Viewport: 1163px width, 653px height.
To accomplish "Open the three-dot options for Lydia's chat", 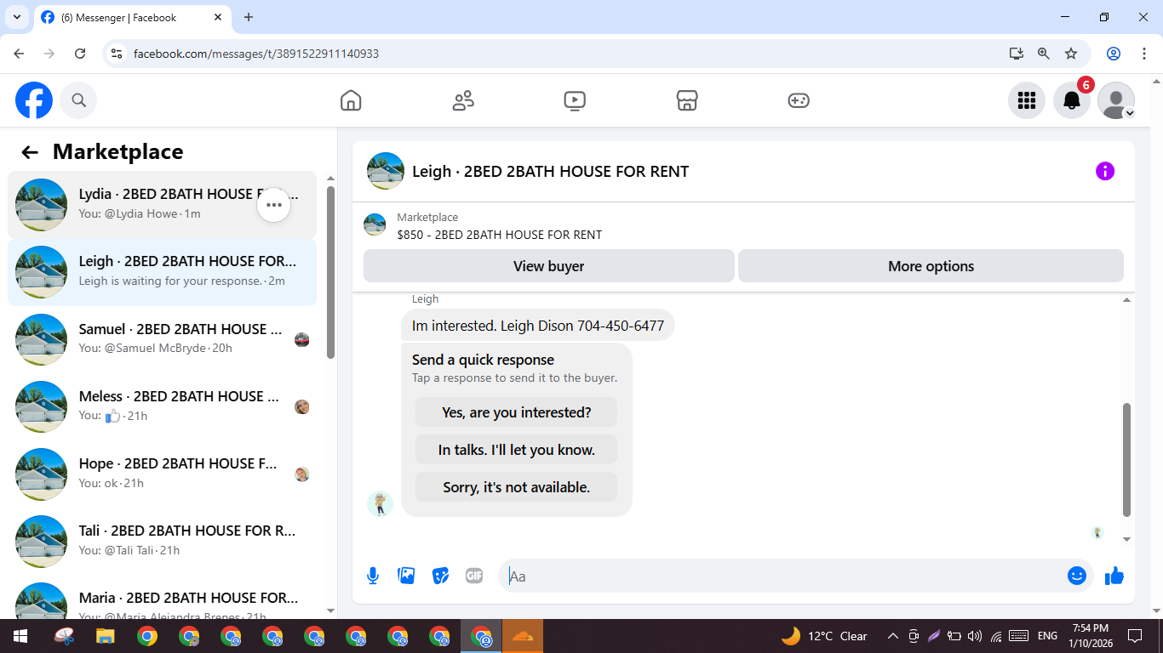I will 274,205.
